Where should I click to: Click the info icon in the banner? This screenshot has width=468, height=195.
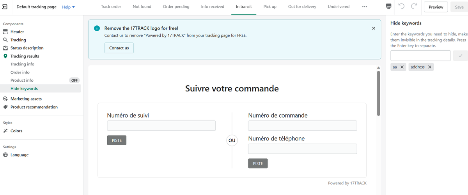tap(97, 28)
